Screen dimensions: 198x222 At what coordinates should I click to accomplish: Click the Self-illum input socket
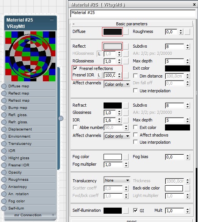tap(4, 208)
